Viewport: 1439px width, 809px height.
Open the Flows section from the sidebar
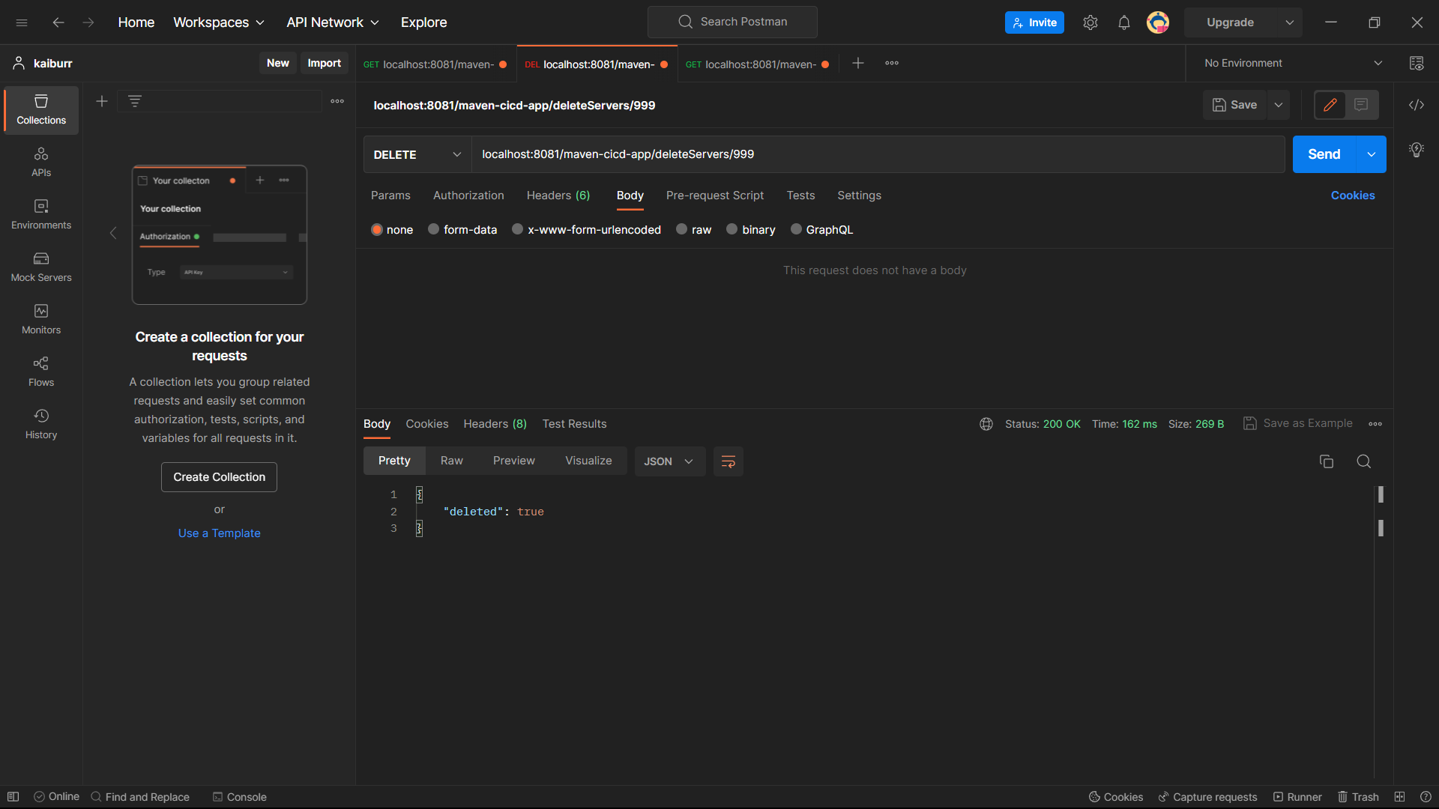tap(40, 372)
